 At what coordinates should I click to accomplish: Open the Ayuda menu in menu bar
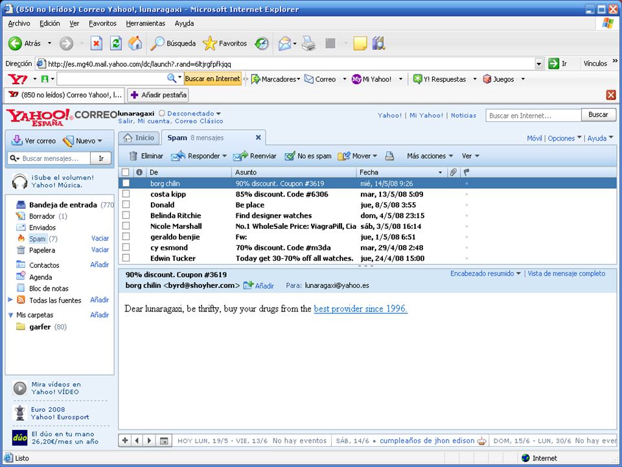coord(185,23)
